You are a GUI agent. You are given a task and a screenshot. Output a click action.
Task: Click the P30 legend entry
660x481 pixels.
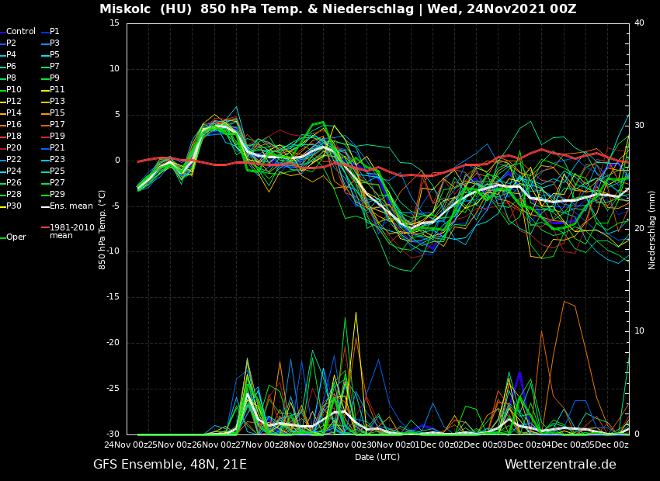pos(14,206)
